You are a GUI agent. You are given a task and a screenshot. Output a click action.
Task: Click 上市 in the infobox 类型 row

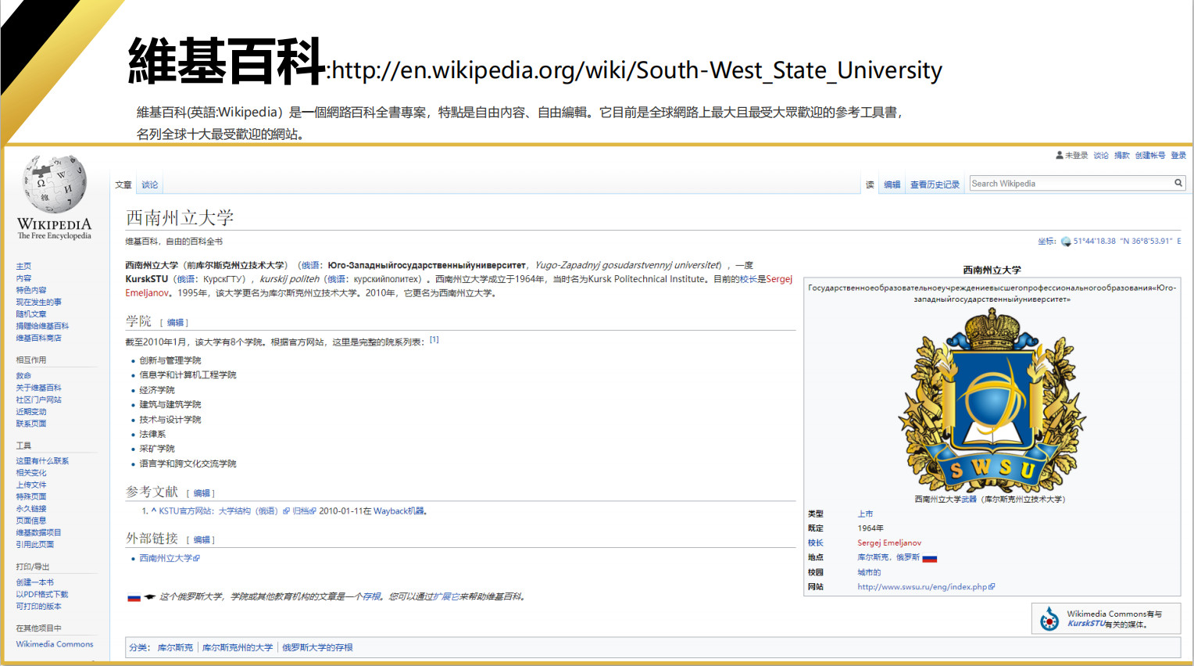(865, 514)
